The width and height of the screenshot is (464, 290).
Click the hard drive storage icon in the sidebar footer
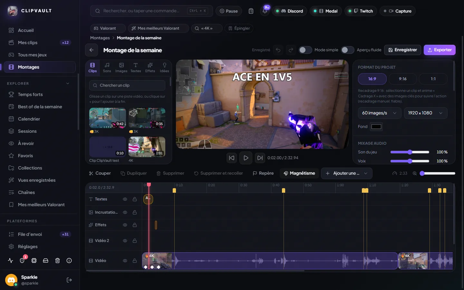[46, 261]
